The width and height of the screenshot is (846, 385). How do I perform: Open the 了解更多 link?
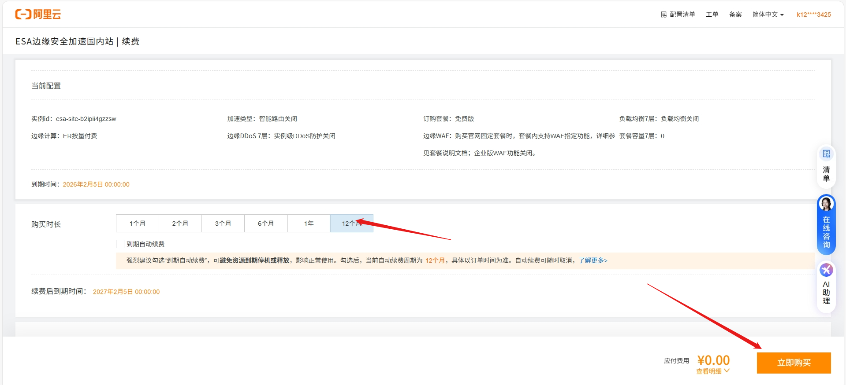tap(593, 260)
